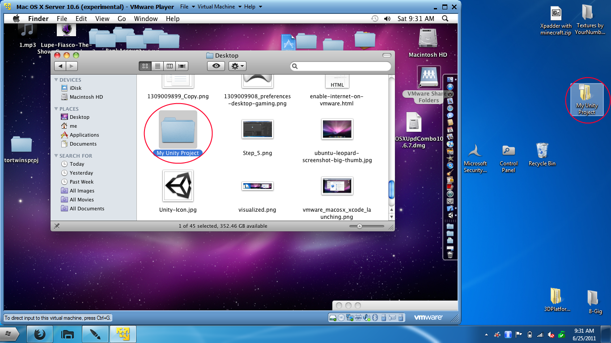Select ubuntu-leopard-screenshot-big-thumb.jpg thumbnail

(337, 129)
